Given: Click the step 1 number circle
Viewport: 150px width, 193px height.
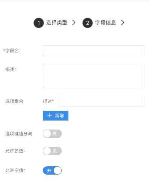Looking at the screenshot, I should point(39,23).
